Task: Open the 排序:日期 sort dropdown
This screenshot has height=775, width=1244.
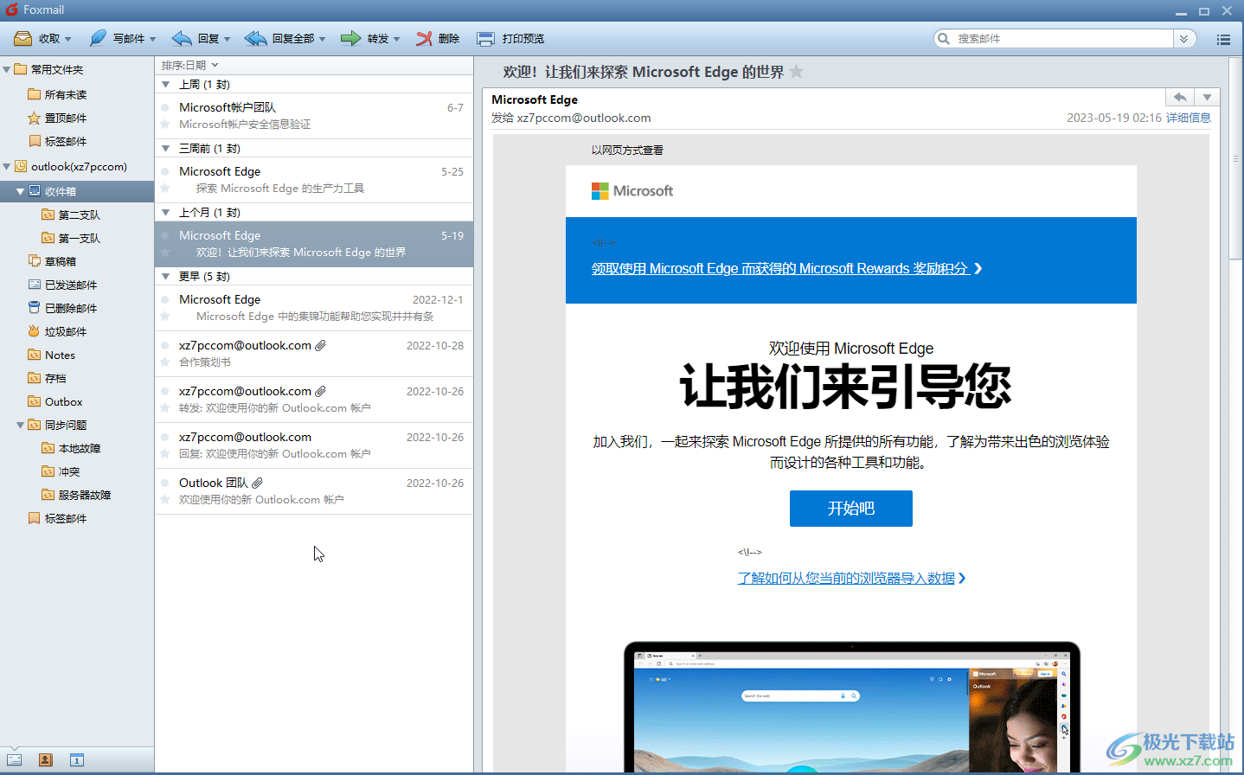Action: [x=189, y=65]
